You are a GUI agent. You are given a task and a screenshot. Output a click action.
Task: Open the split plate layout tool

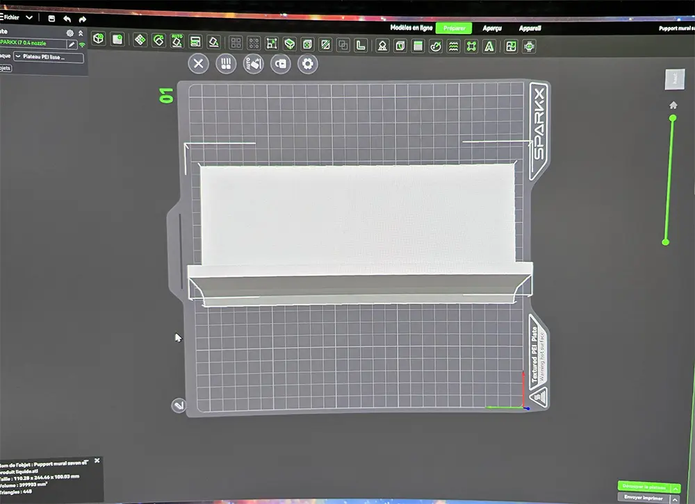195,42
